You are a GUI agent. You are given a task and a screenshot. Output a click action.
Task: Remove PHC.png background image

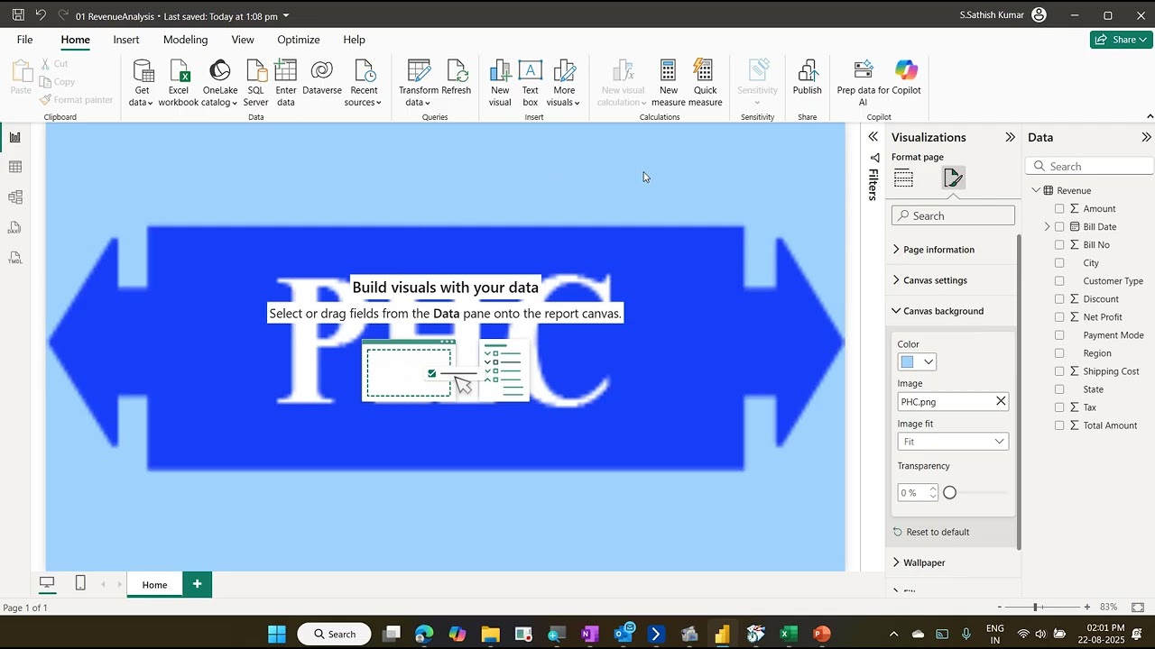1001,401
